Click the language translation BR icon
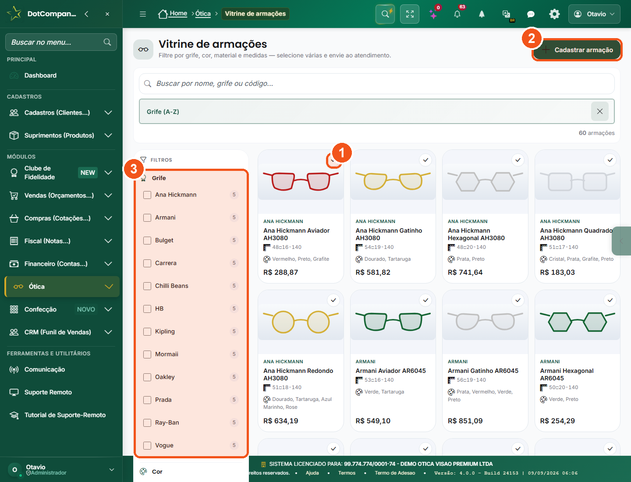Viewport: 631px width, 482px height. click(x=506, y=14)
